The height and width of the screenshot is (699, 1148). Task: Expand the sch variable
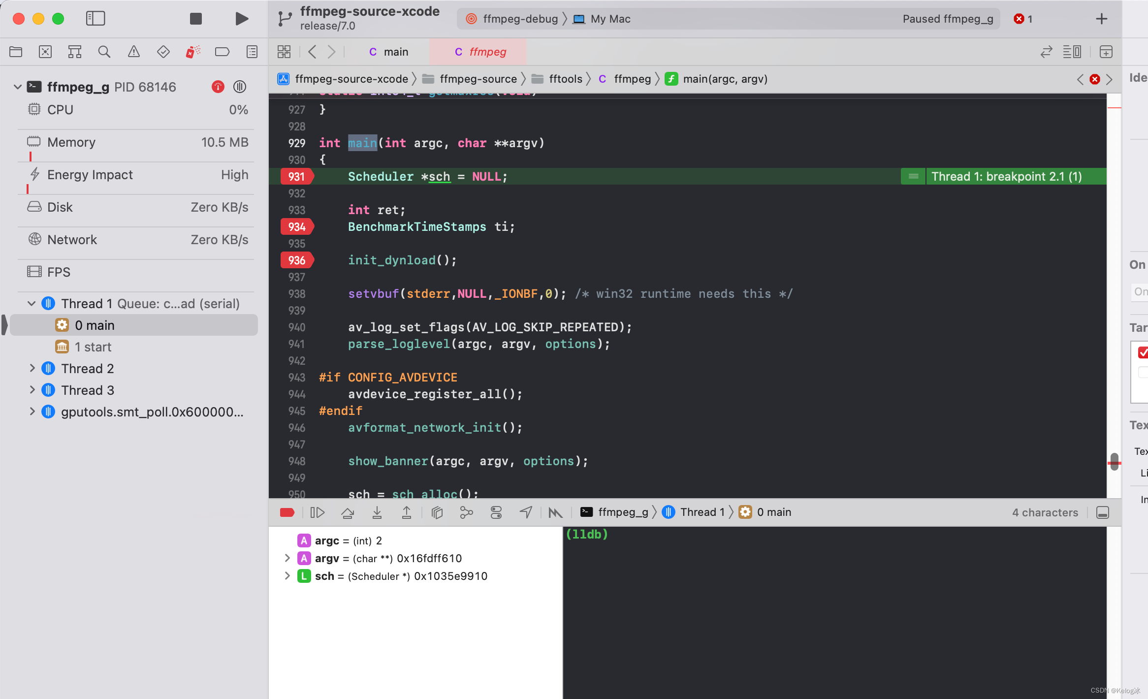pyautogui.click(x=287, y=576)
